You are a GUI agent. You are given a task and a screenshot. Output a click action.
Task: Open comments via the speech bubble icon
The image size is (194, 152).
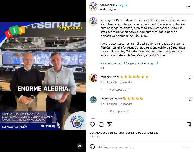click(101, 125)
